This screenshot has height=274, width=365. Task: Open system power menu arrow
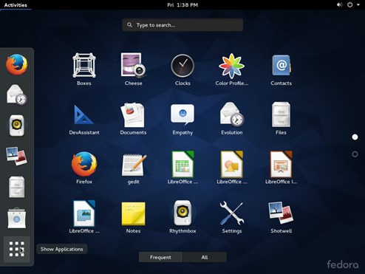(x=358, y=4)
